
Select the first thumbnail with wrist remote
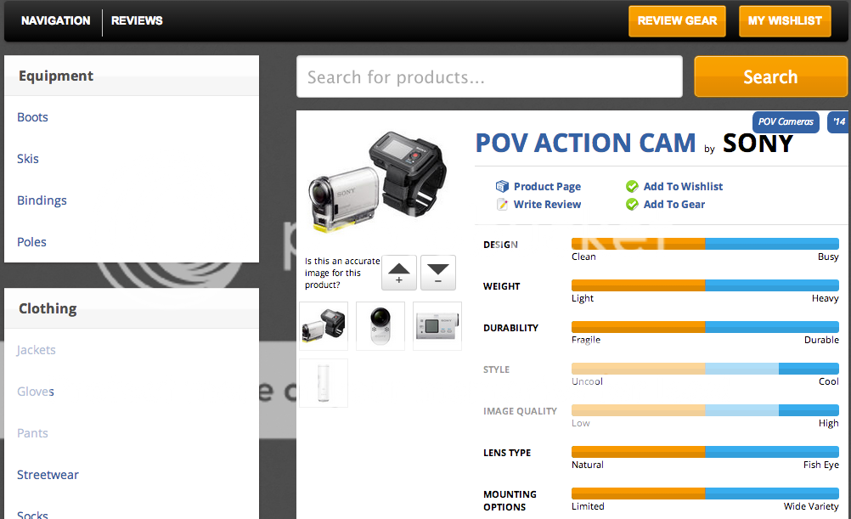(x=324, y=325)
